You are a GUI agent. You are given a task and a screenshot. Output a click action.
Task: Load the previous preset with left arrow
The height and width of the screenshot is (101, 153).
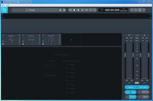pos(60,10)
